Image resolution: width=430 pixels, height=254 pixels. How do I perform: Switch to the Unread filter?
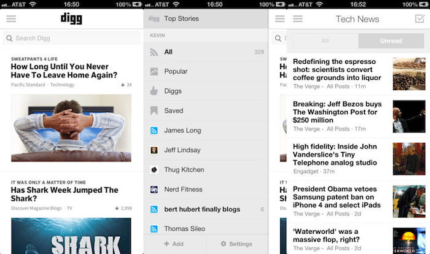[x=391, y=41]
